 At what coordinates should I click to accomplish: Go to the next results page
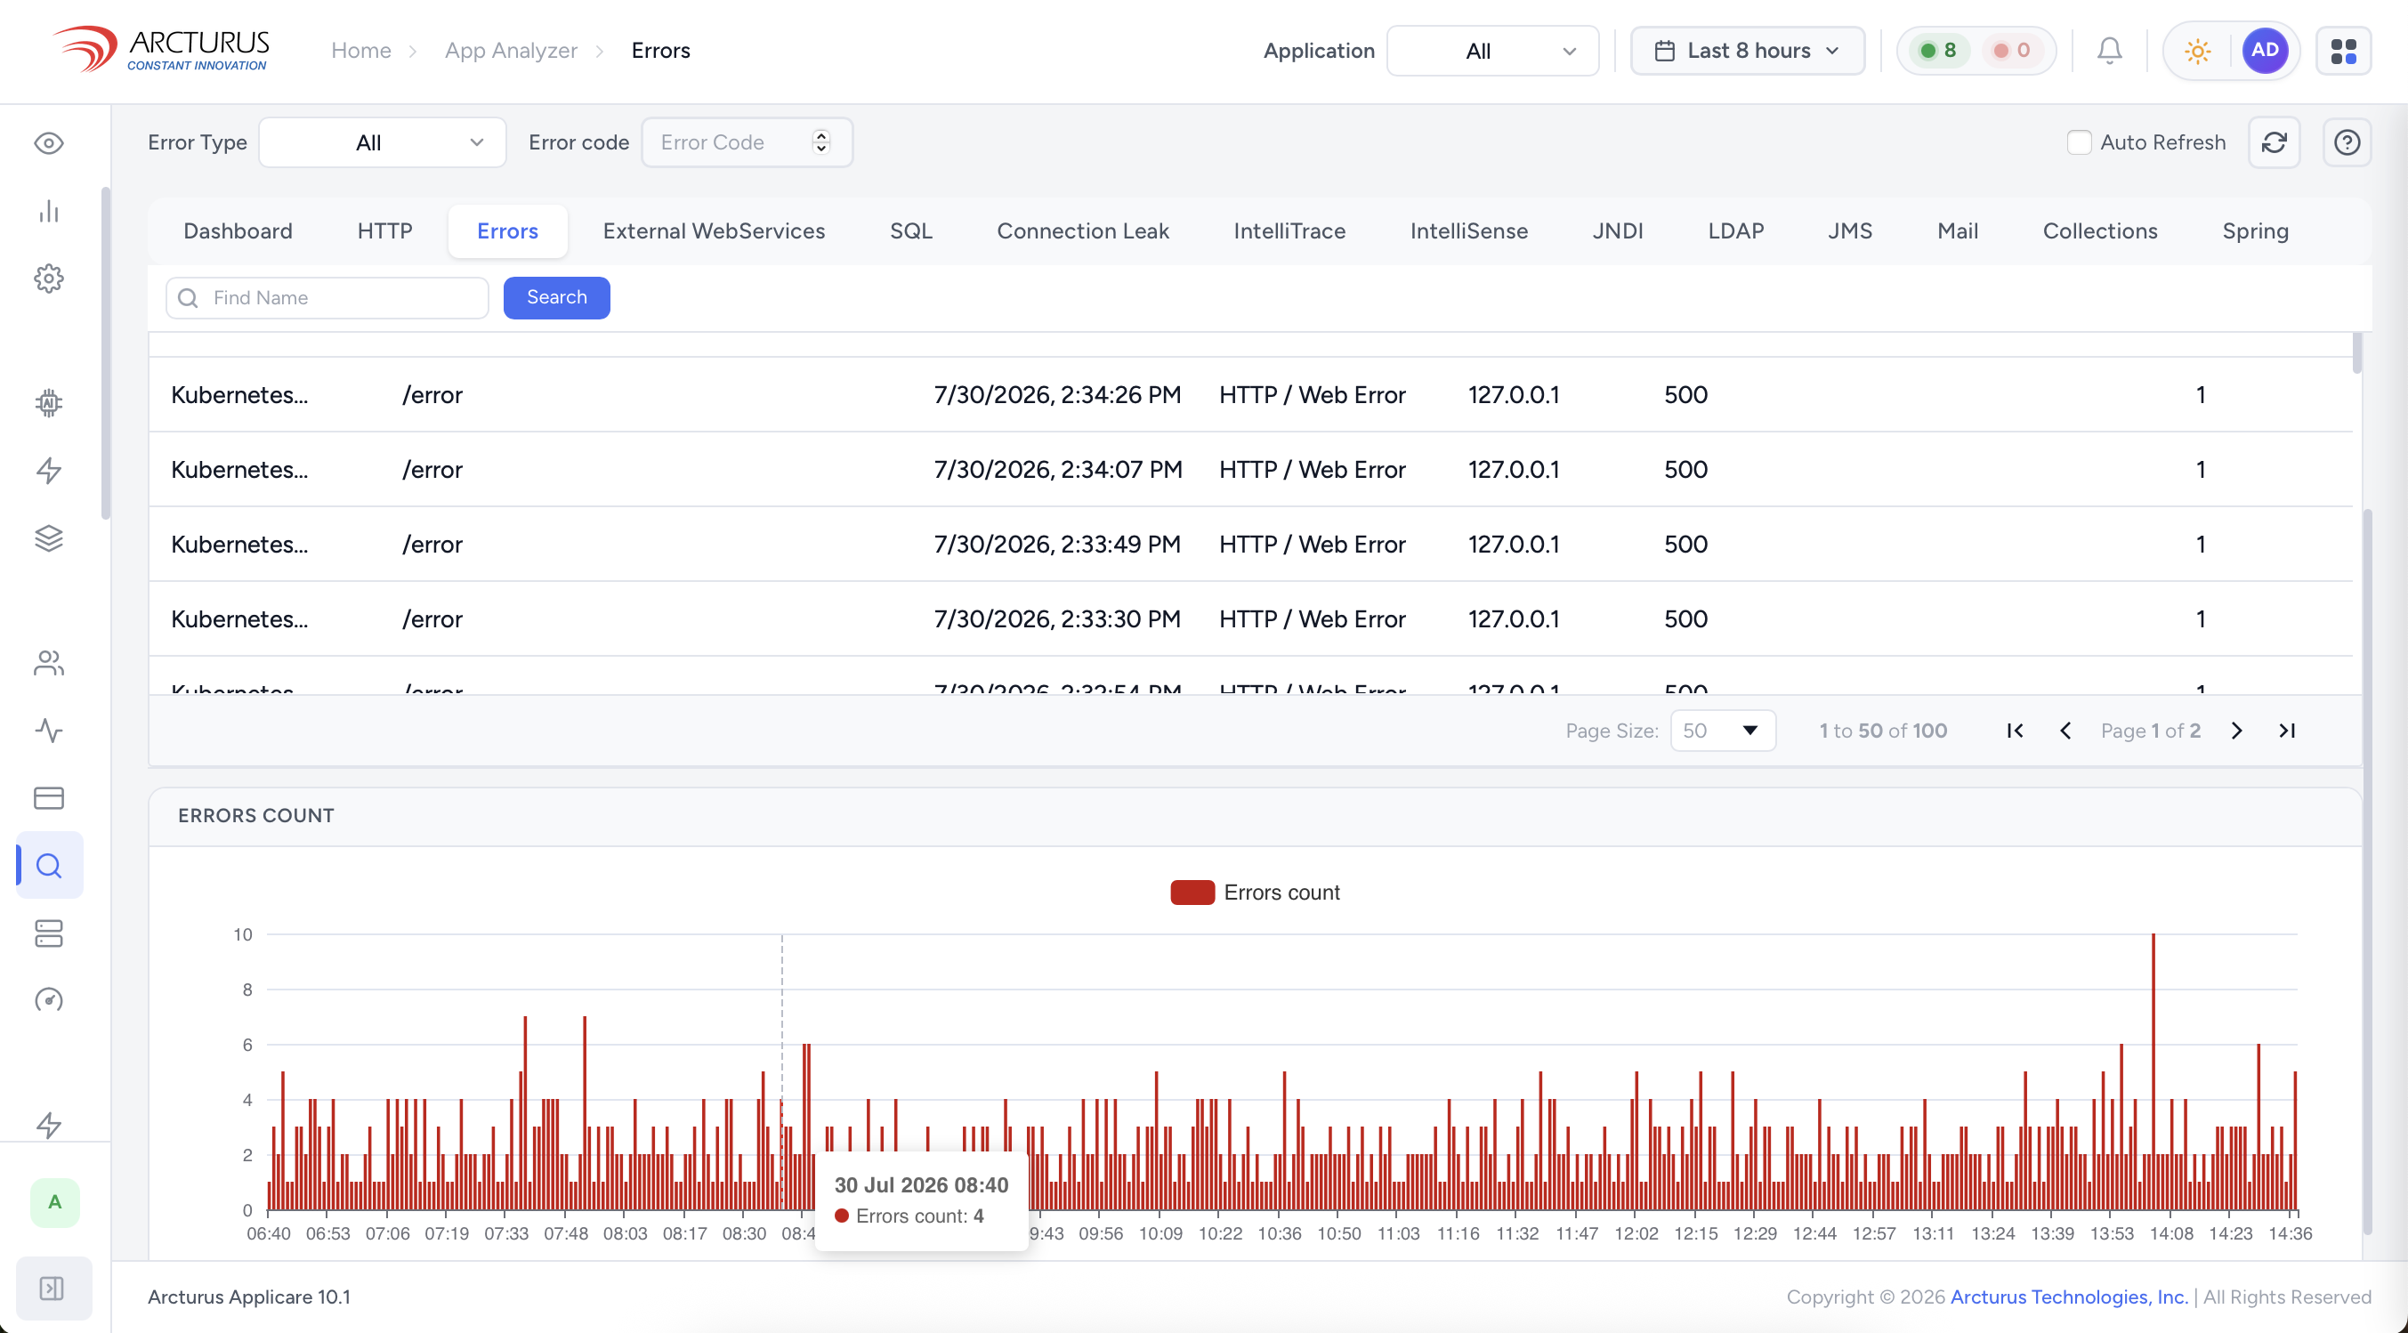[x=2237, y=731]
